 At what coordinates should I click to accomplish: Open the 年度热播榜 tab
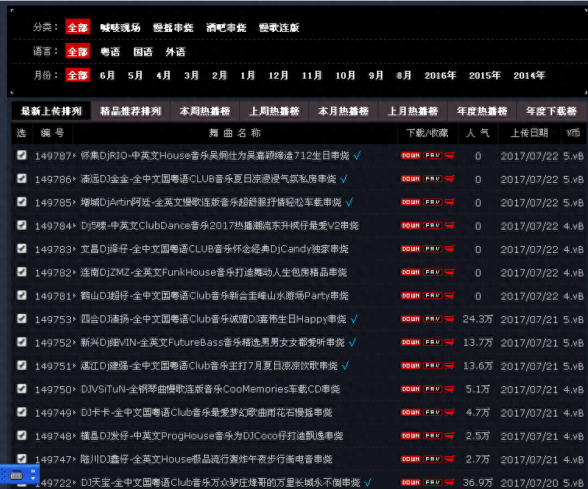[482, 111]
